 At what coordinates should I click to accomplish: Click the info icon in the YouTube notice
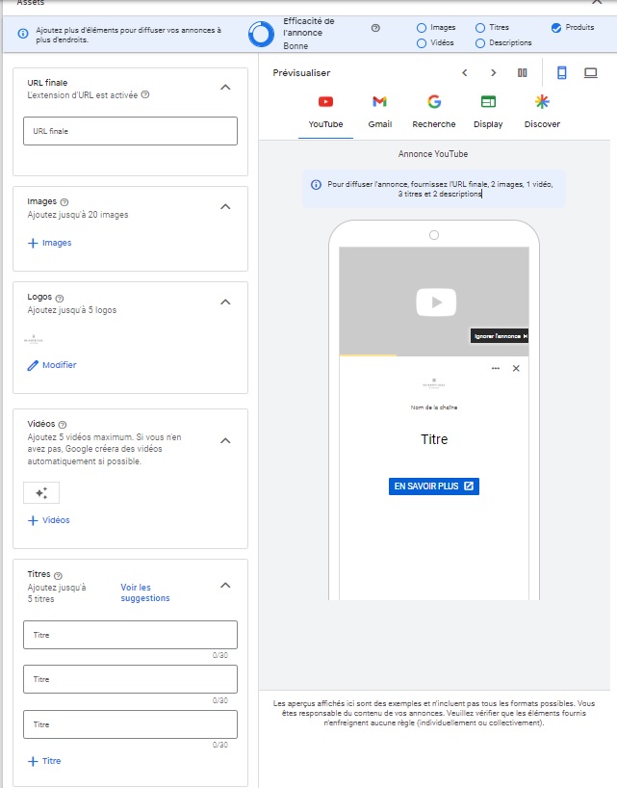tap(316, 184)
